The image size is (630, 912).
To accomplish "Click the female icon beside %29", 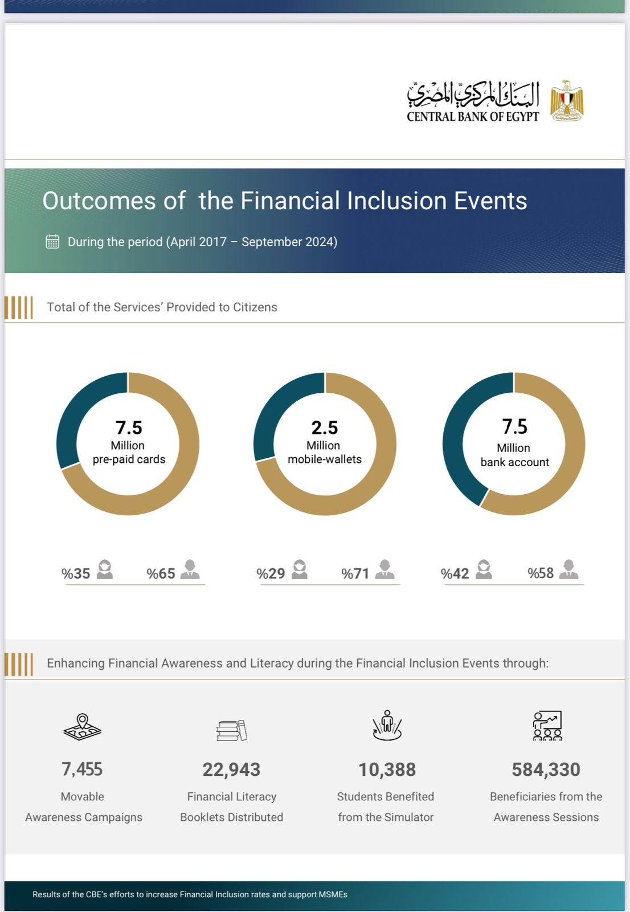I will click(300, 569).
